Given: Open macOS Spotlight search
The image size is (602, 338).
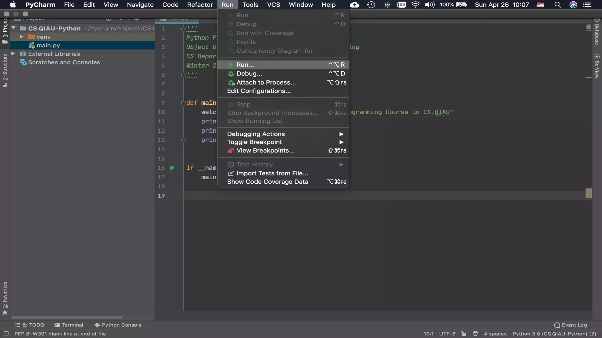Looking at the screenshot, I should pyautogui.click(x=557, y=5).
